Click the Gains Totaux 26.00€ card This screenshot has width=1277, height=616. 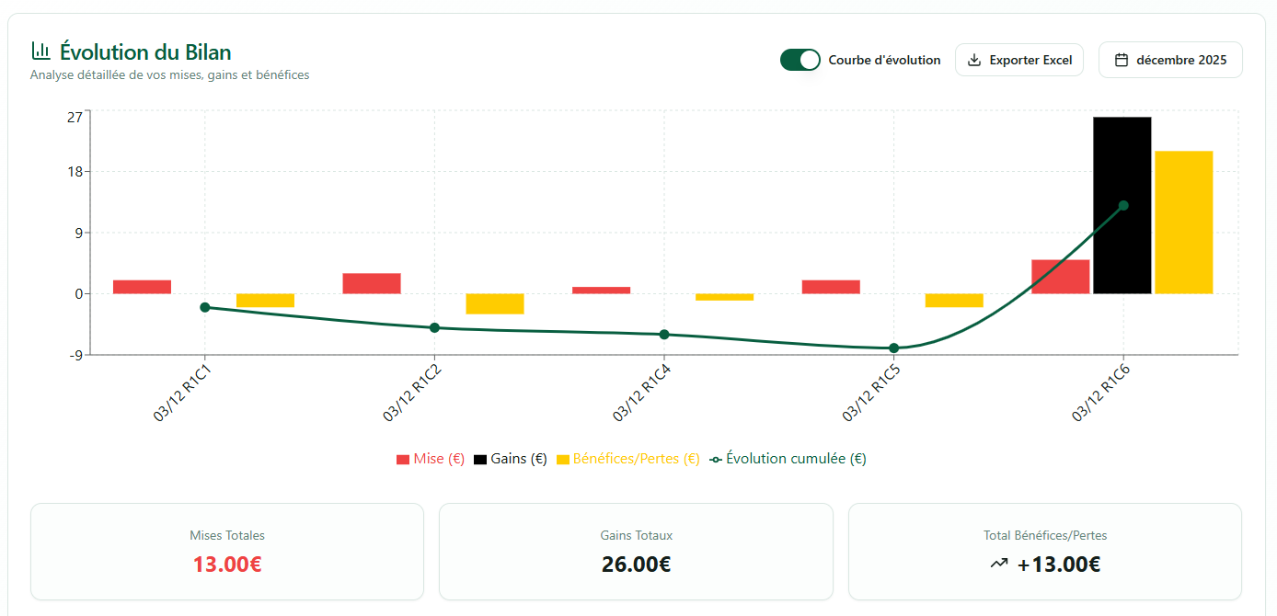636,552
